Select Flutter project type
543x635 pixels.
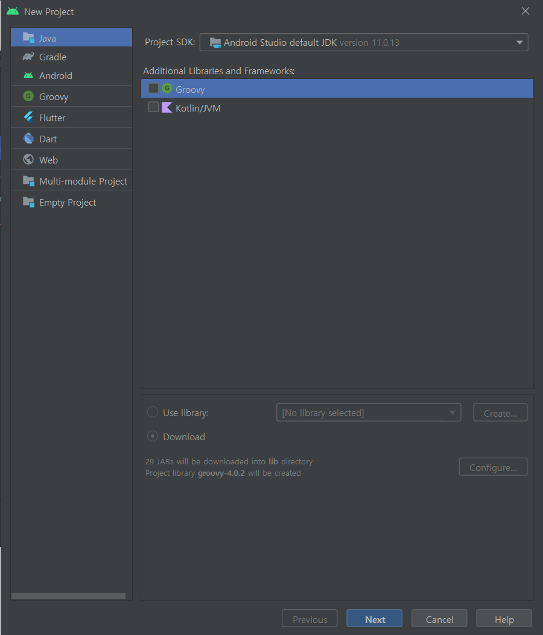(72, 118)
